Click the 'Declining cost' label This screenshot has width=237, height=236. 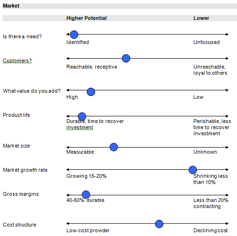210,230
